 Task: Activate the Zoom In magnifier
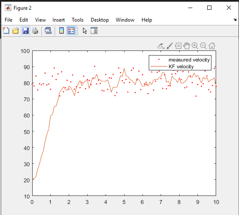195,46
